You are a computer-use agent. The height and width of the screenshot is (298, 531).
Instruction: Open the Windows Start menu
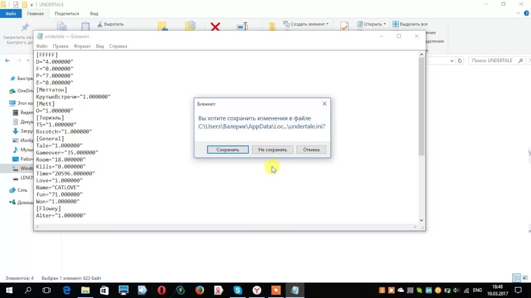(9, 290)
